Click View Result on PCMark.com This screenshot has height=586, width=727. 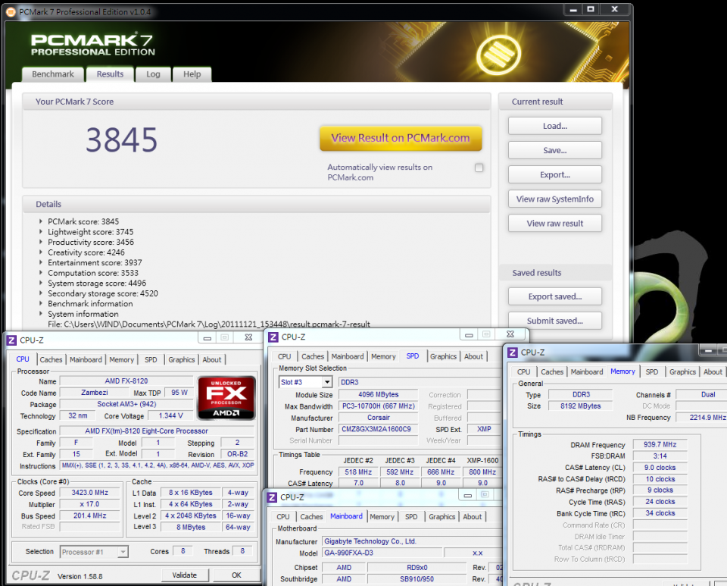pyautogui.click(x=401, y=139)
